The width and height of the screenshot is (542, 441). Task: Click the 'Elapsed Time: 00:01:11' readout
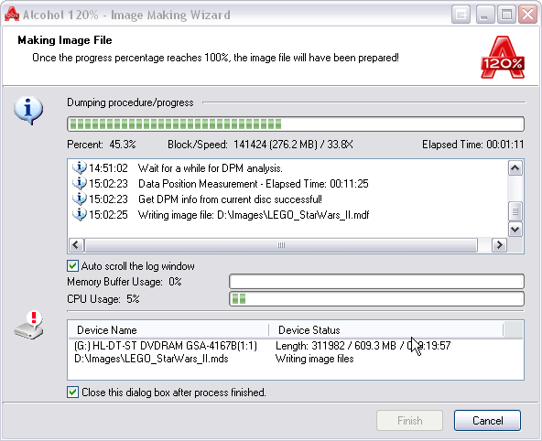[472, 144]
